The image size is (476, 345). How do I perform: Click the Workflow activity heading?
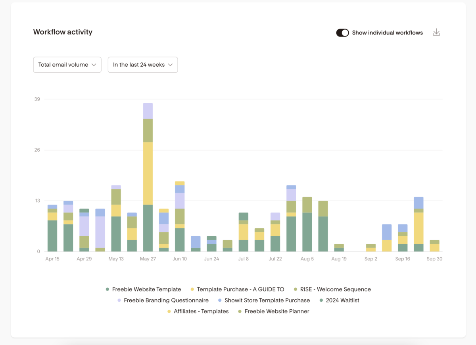pos(63,32)
